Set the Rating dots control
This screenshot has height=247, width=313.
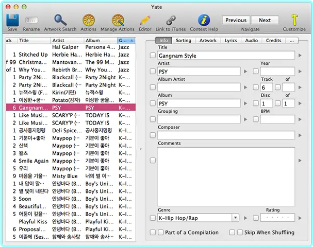[x=277, y=218]
